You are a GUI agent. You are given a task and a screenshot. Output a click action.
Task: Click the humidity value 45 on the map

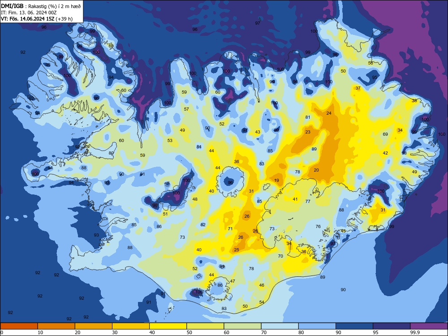[343, 231]
